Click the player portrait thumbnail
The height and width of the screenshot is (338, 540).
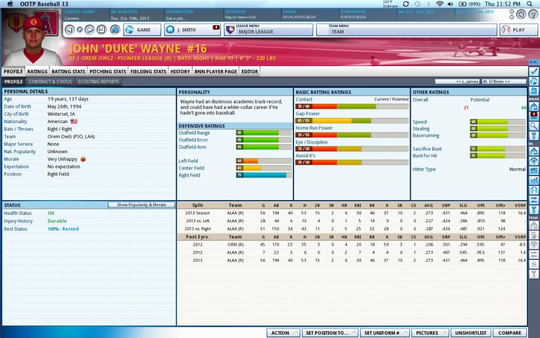pos(32,37)
